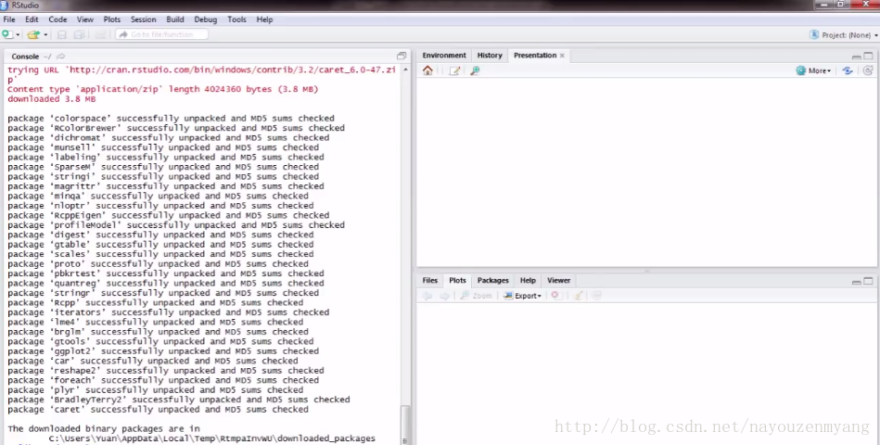Focus the Go to file/function search box
880x445 pixels.
(161, 34)
